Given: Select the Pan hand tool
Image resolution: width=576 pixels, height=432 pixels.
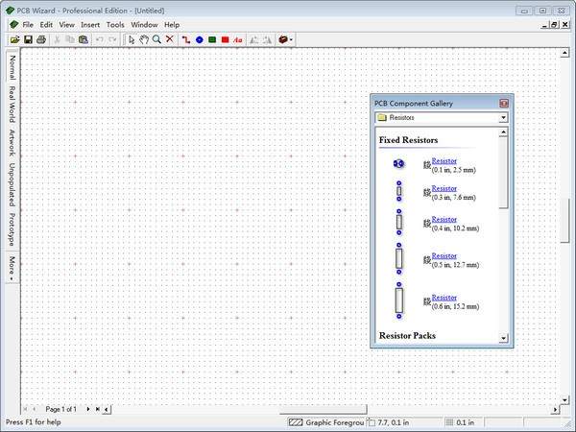Looking at the screenshot, I should coord(144,39).
